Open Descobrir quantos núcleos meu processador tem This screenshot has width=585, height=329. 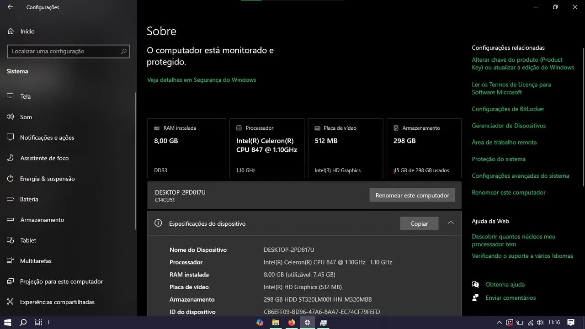(x=514, y=240)
